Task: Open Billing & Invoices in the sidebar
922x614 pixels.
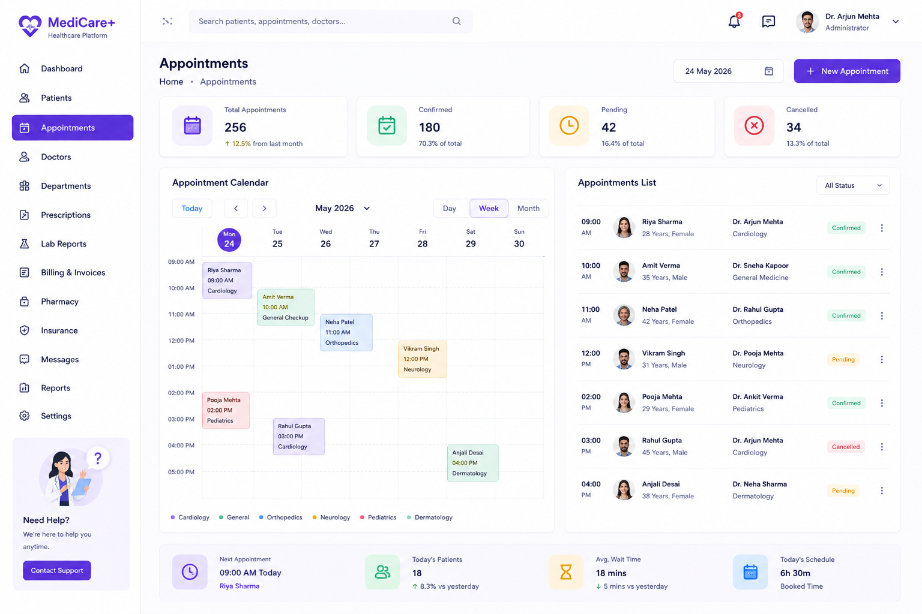Action: (x=73, y=272)
